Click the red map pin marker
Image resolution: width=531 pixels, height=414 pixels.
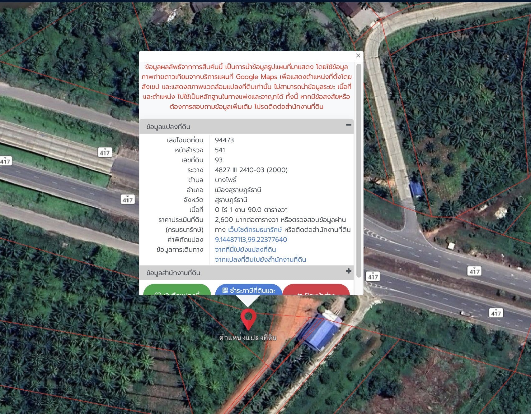tap(248, 318)
